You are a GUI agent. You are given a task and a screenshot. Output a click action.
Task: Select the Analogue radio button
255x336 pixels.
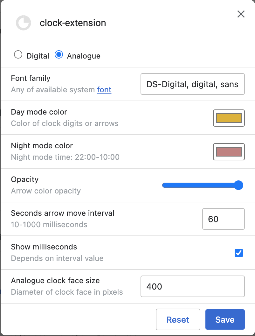tap(59, 55)
